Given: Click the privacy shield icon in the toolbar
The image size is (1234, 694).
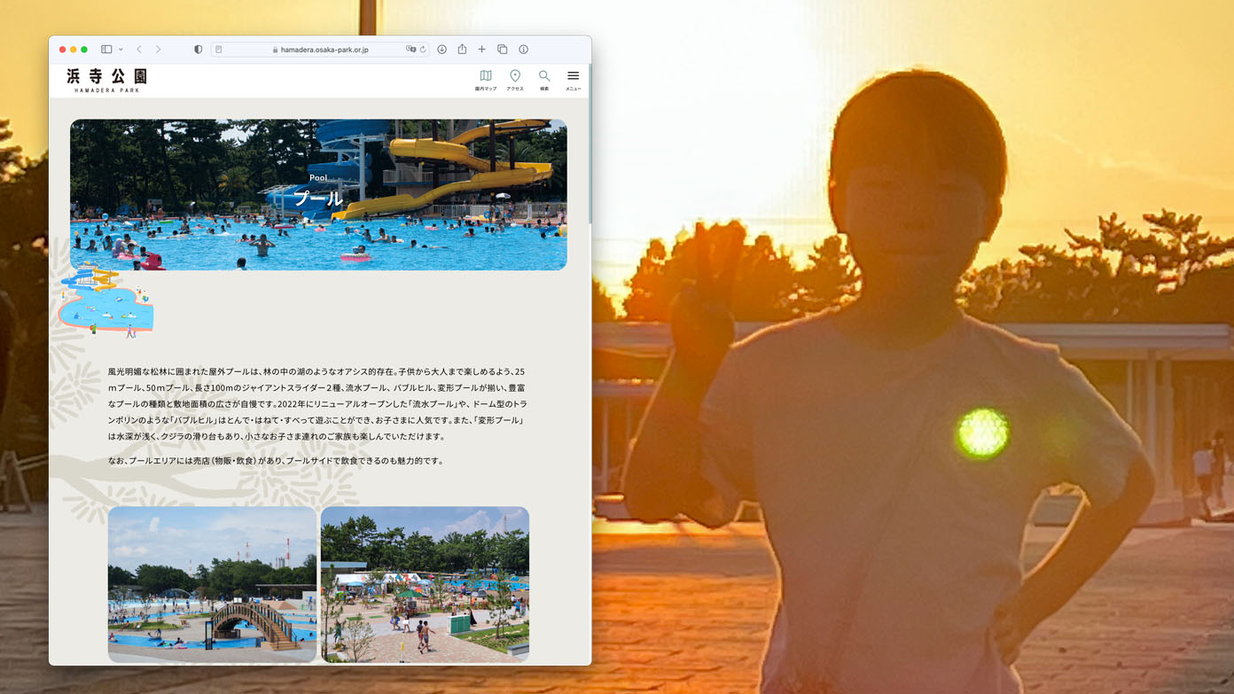Looking at the screenshot, I should (198, 49).
